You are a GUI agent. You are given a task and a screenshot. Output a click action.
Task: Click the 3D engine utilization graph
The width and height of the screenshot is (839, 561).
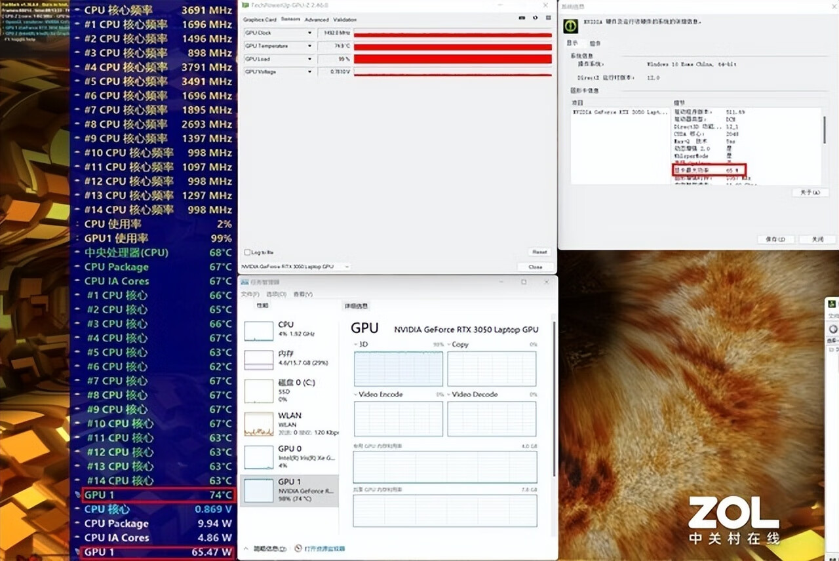coord(399,369)
